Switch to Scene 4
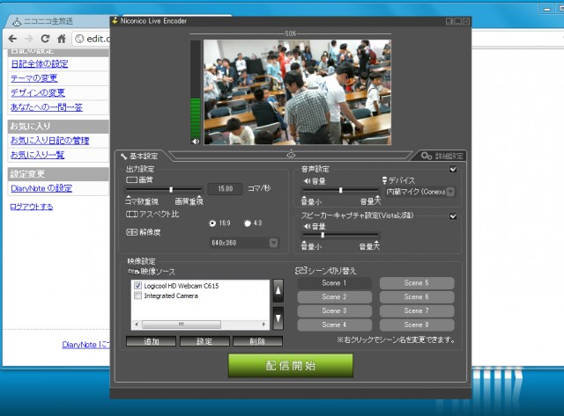 click(x=335, y=325)
